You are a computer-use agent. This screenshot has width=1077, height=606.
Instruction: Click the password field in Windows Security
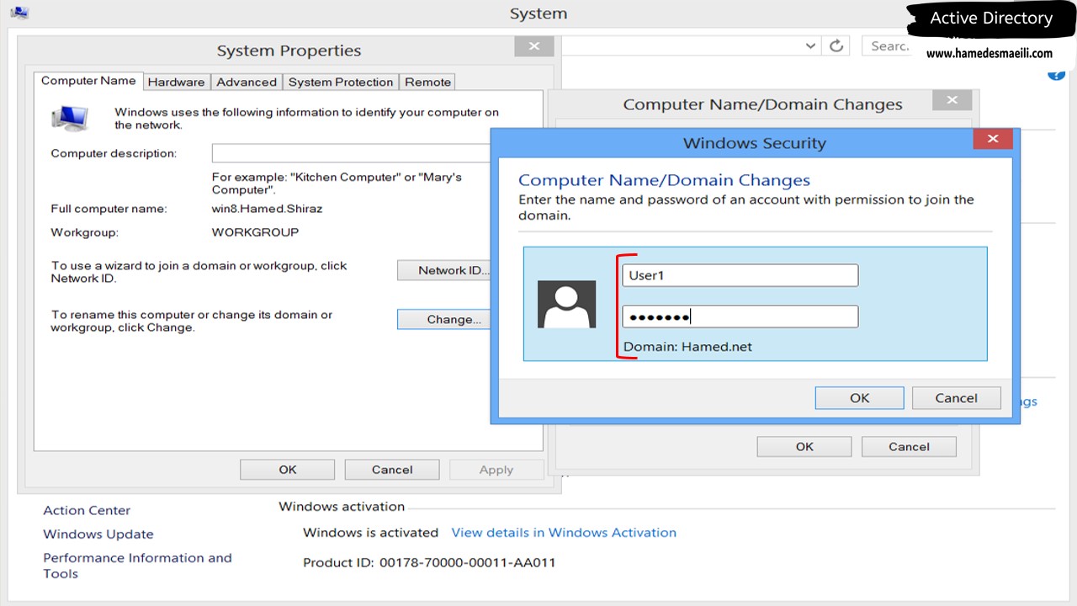tap(740, 316)
